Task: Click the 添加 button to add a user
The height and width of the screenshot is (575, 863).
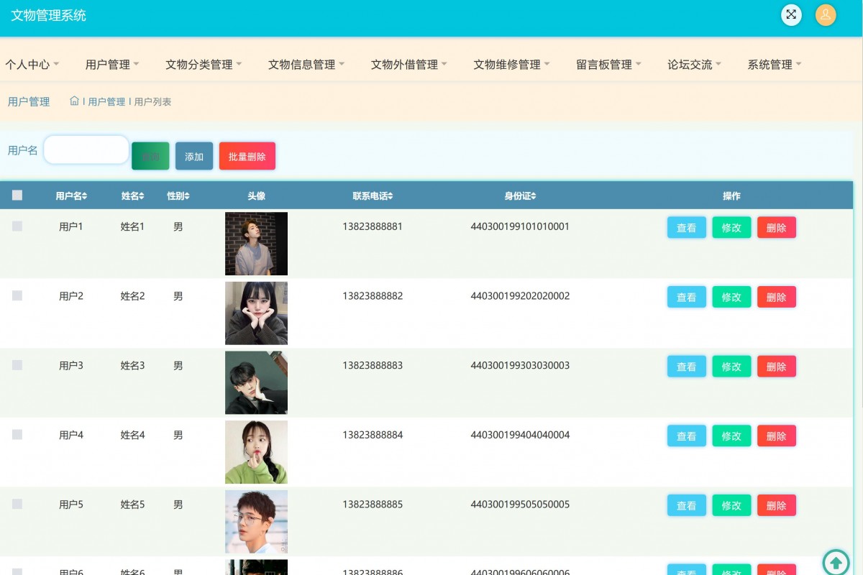Action: coord(193,155)
